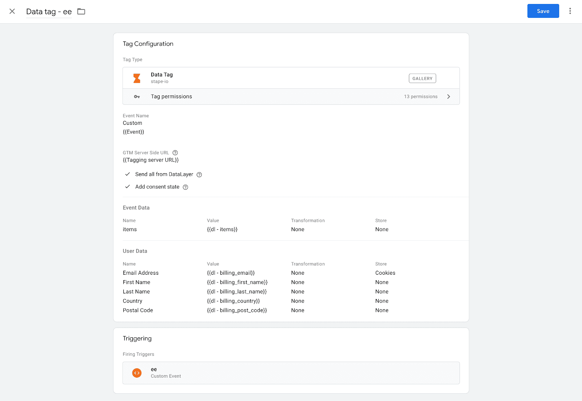This screenshot has width=582, height=401.
Task: Close the tag editor with the X icon
Action: pyautogui.click(x=12, y=11)
